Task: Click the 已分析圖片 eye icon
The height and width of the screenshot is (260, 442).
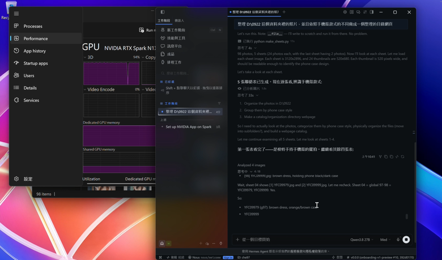Action: [x=239, y=88]
